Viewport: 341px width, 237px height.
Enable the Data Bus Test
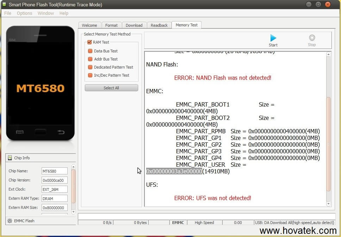coord(89,51)
